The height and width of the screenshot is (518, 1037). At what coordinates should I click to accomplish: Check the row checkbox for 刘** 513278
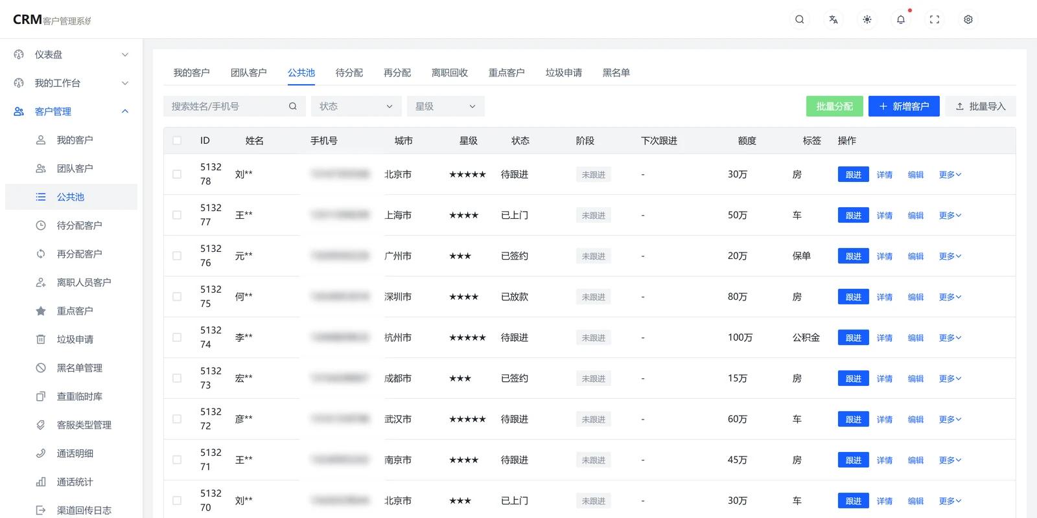[177, 174]
